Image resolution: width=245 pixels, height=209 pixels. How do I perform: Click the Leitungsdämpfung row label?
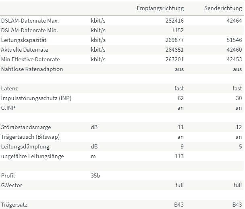(25, 146)
